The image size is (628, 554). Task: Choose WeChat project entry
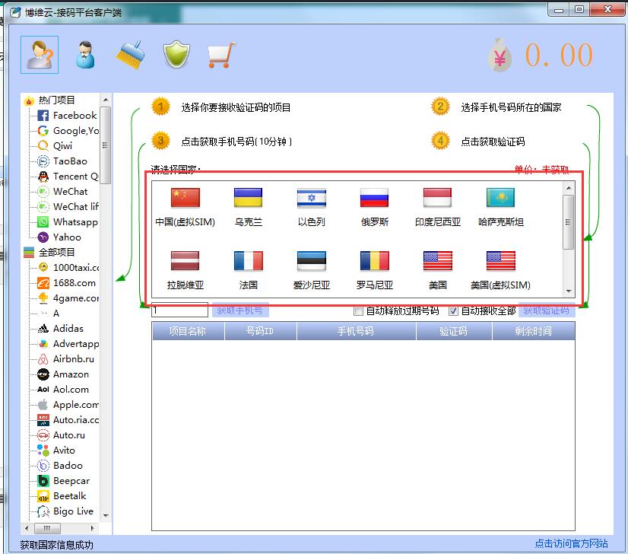coord(62,192)
